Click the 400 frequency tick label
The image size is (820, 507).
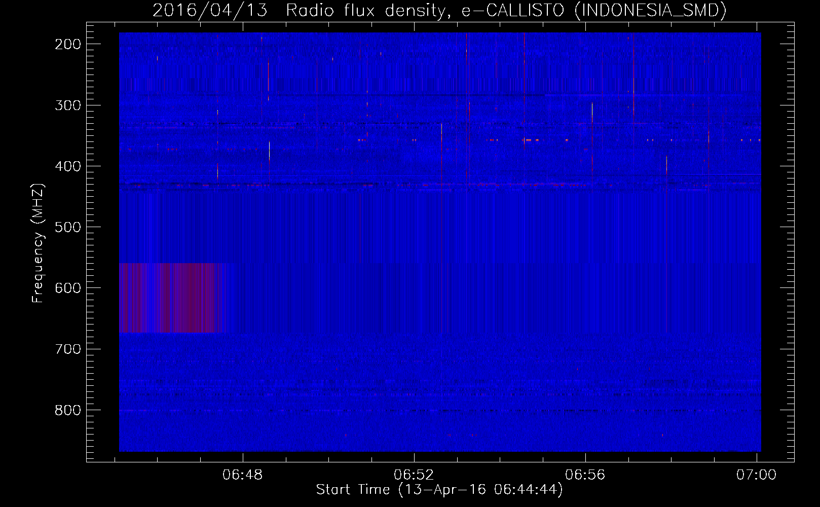pos(68,166)
